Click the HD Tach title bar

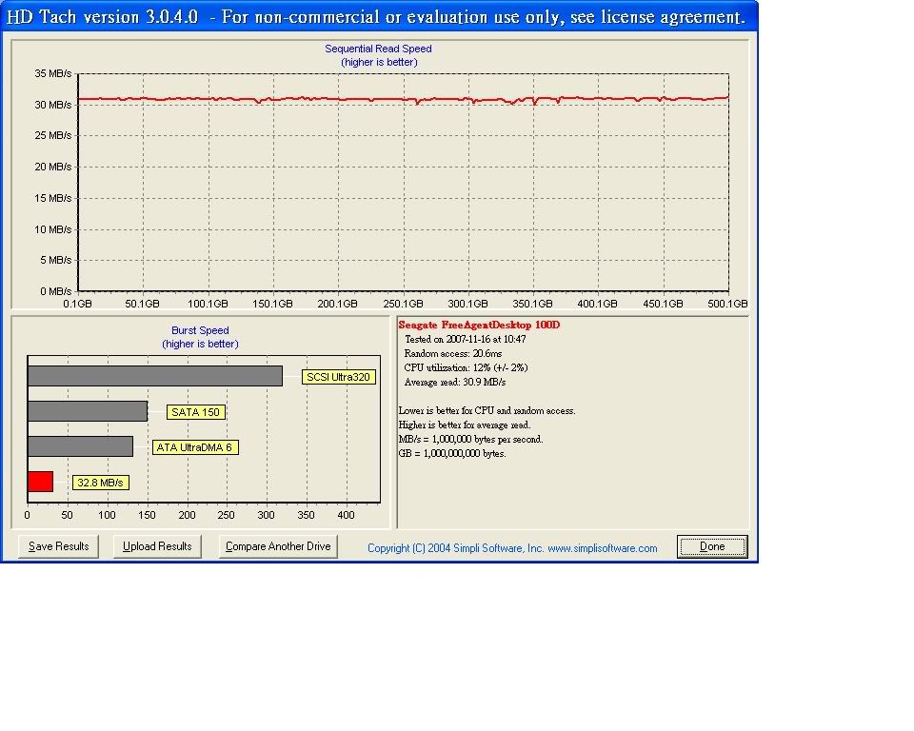379,16
